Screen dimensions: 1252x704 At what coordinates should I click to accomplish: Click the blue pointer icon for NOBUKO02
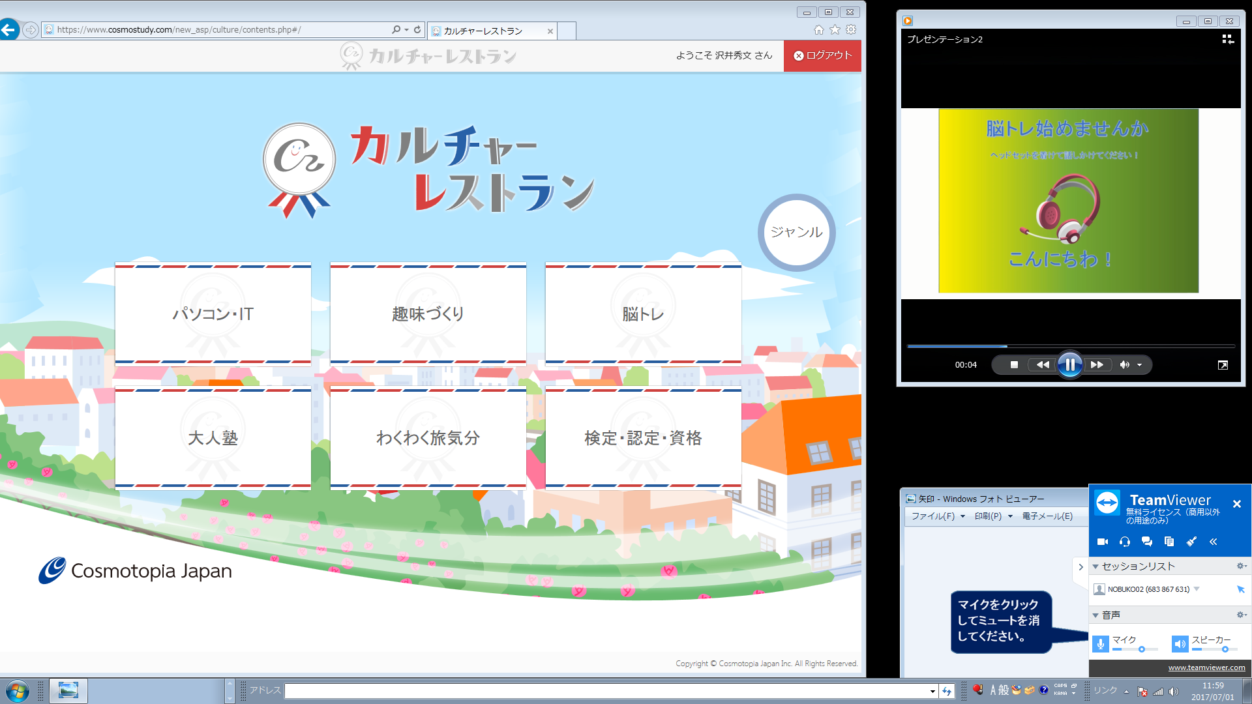(1241, 589)
